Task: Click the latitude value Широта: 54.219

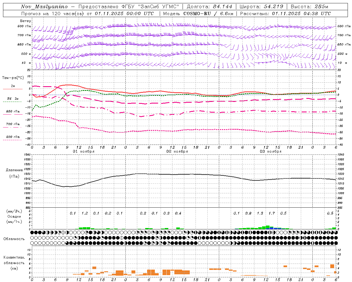Action: (261, 7)
